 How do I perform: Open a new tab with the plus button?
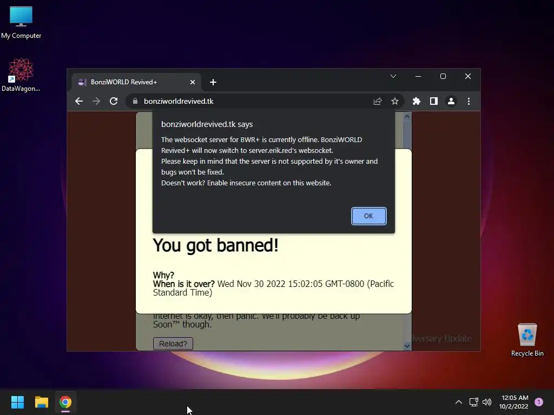coord(213,82)
